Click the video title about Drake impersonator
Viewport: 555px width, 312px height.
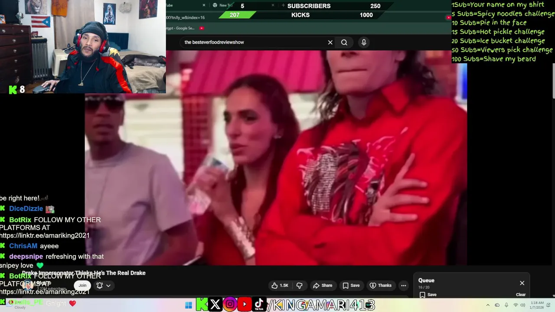pyautogui.click(x=84, y=273)
